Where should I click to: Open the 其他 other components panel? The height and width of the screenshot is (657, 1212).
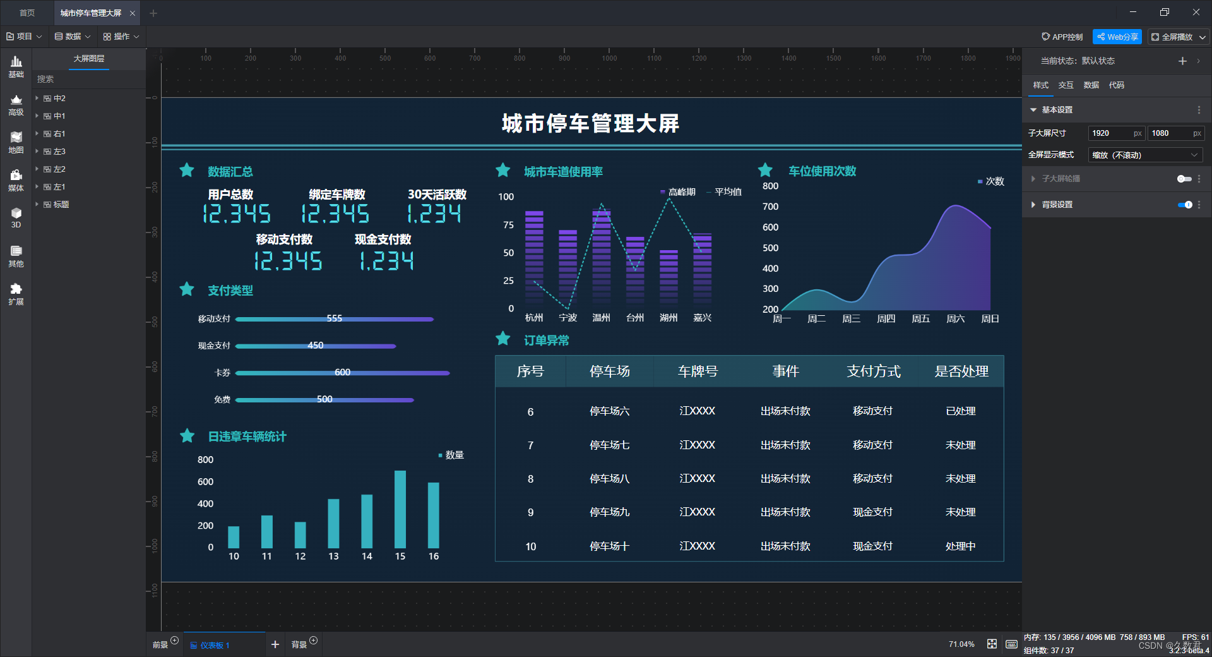pos(16,256)
